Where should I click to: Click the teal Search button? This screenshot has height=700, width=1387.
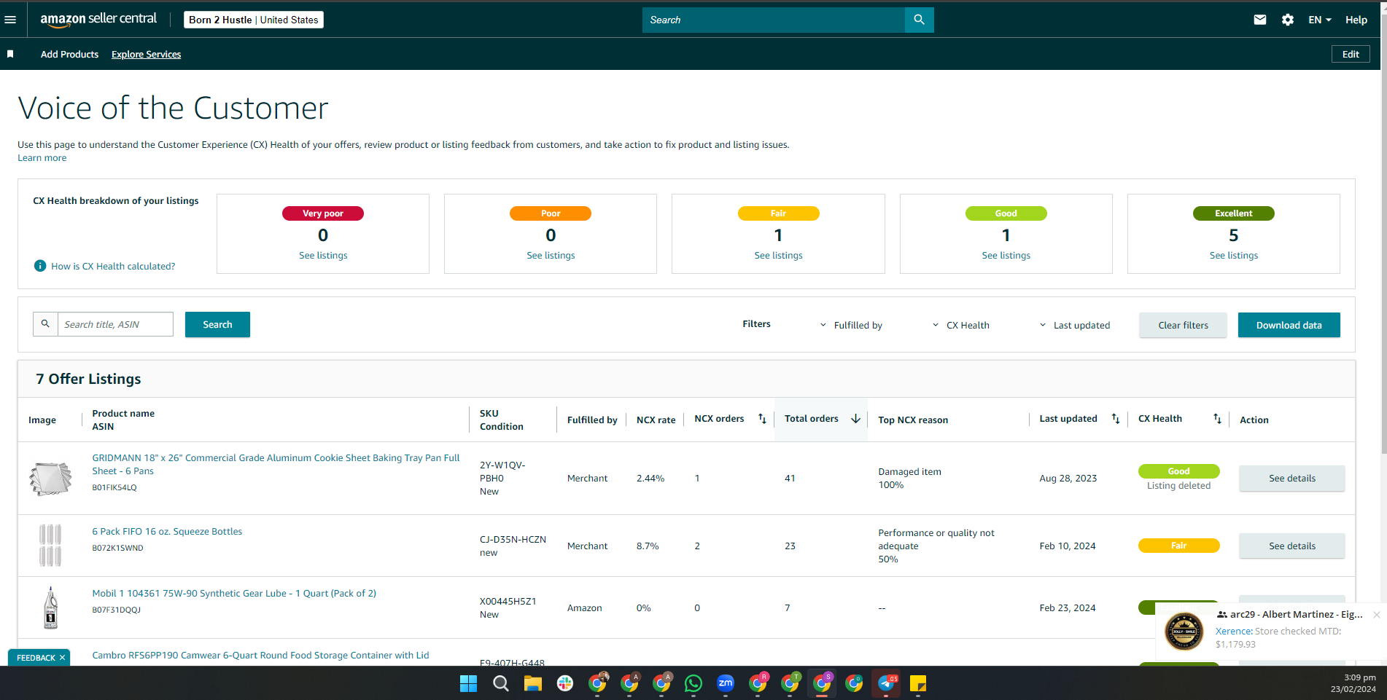[x=217, y=324]
